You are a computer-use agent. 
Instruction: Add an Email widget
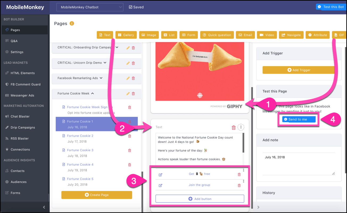click(245, 35)
